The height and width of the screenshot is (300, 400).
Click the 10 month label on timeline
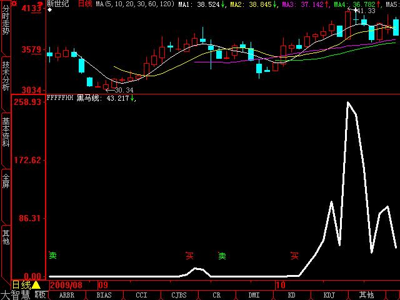281,285
